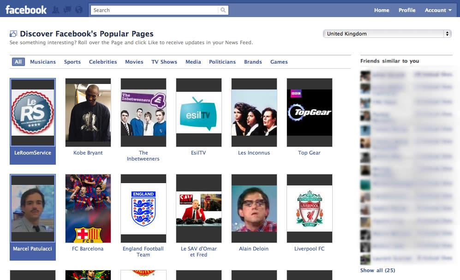The image size is (460, 280).
Task: Click the Marcel Patulacci photo thumbnail
Action: tap(33, 208)
